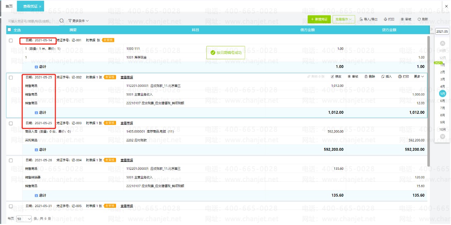Open 查看单据 link on voucher 记-005
The height and width of the screenshot is (225, 451).
[126, 206]
